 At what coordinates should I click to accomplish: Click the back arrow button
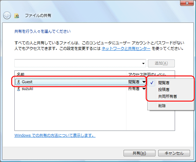(x=7, y=15)
